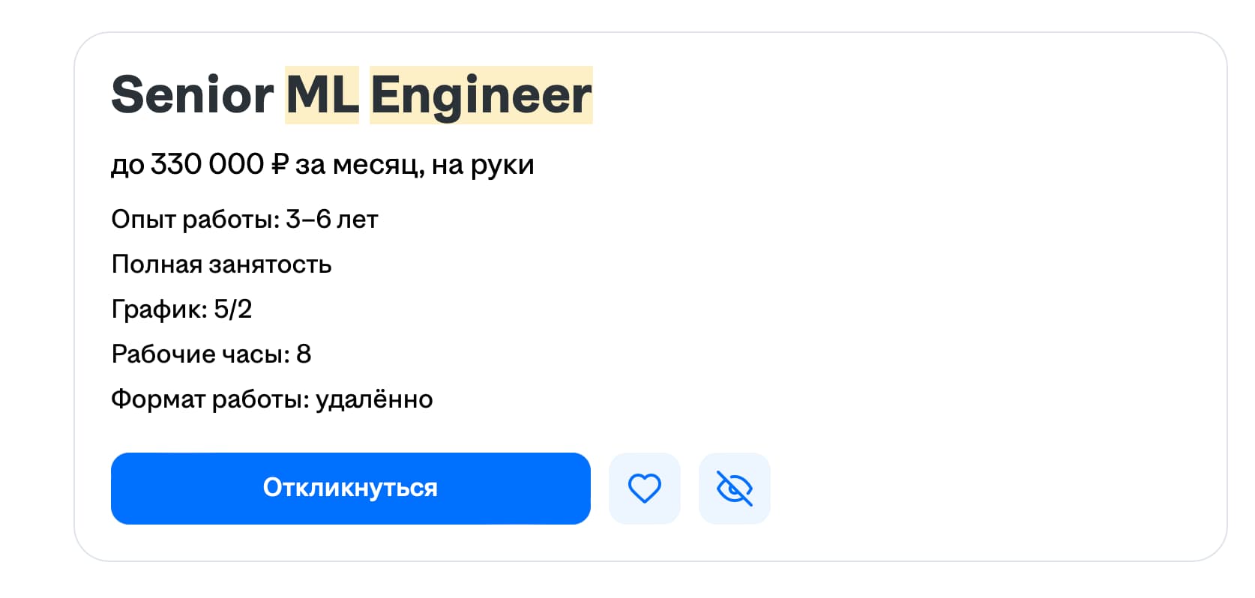The height and width of the screenshot is (598, 1255).
Task: Click the 330 000 salary amount
Action: pos(208,164)
